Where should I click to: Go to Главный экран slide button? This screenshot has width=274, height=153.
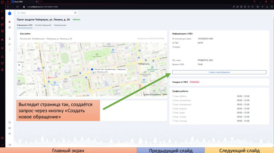point(68,150)
